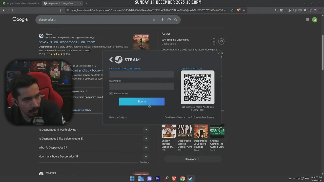Open the Brave VPN shield icon
The width and height of the screenshot is (324, 182).
pos(310,10)
